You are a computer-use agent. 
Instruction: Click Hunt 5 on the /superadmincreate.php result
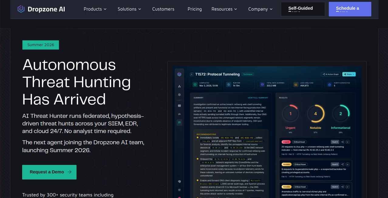click(x=335, y=164)
